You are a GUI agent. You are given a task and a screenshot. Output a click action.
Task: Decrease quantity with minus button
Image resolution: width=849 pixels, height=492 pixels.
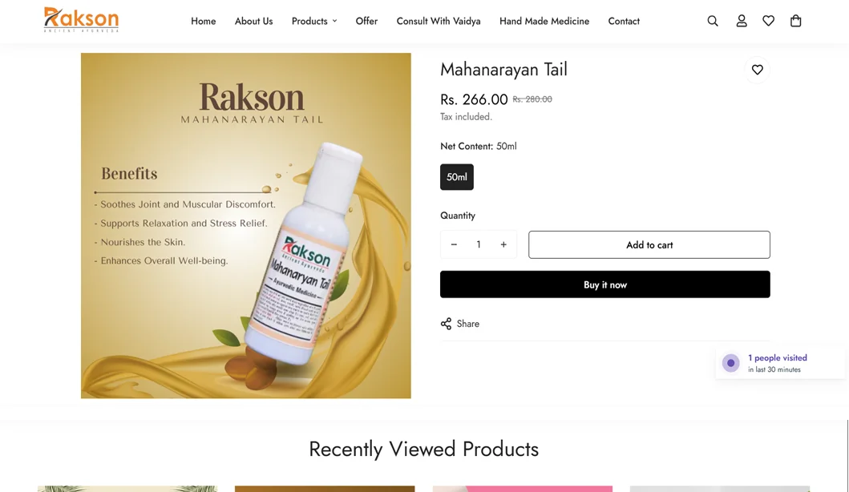click(454, 244)
